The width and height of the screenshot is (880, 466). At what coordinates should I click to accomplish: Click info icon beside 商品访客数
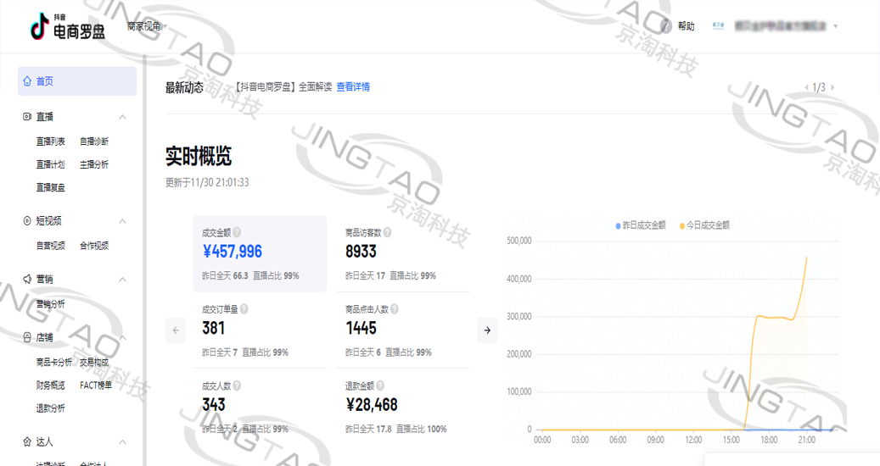[389, 232]
